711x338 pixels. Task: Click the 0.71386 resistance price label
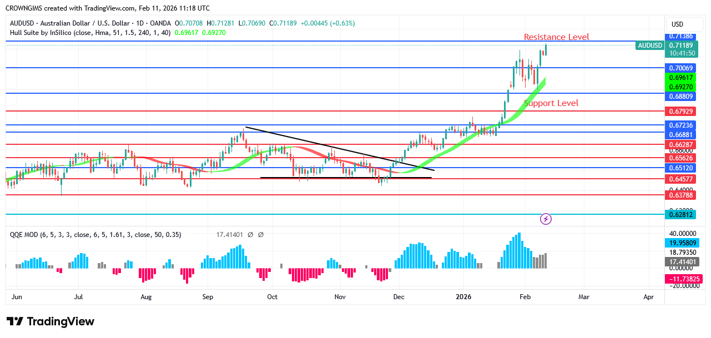[x=680, y=36]
